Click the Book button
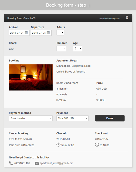The height and width of the screenshot is (172, 136). coord(110,118)
